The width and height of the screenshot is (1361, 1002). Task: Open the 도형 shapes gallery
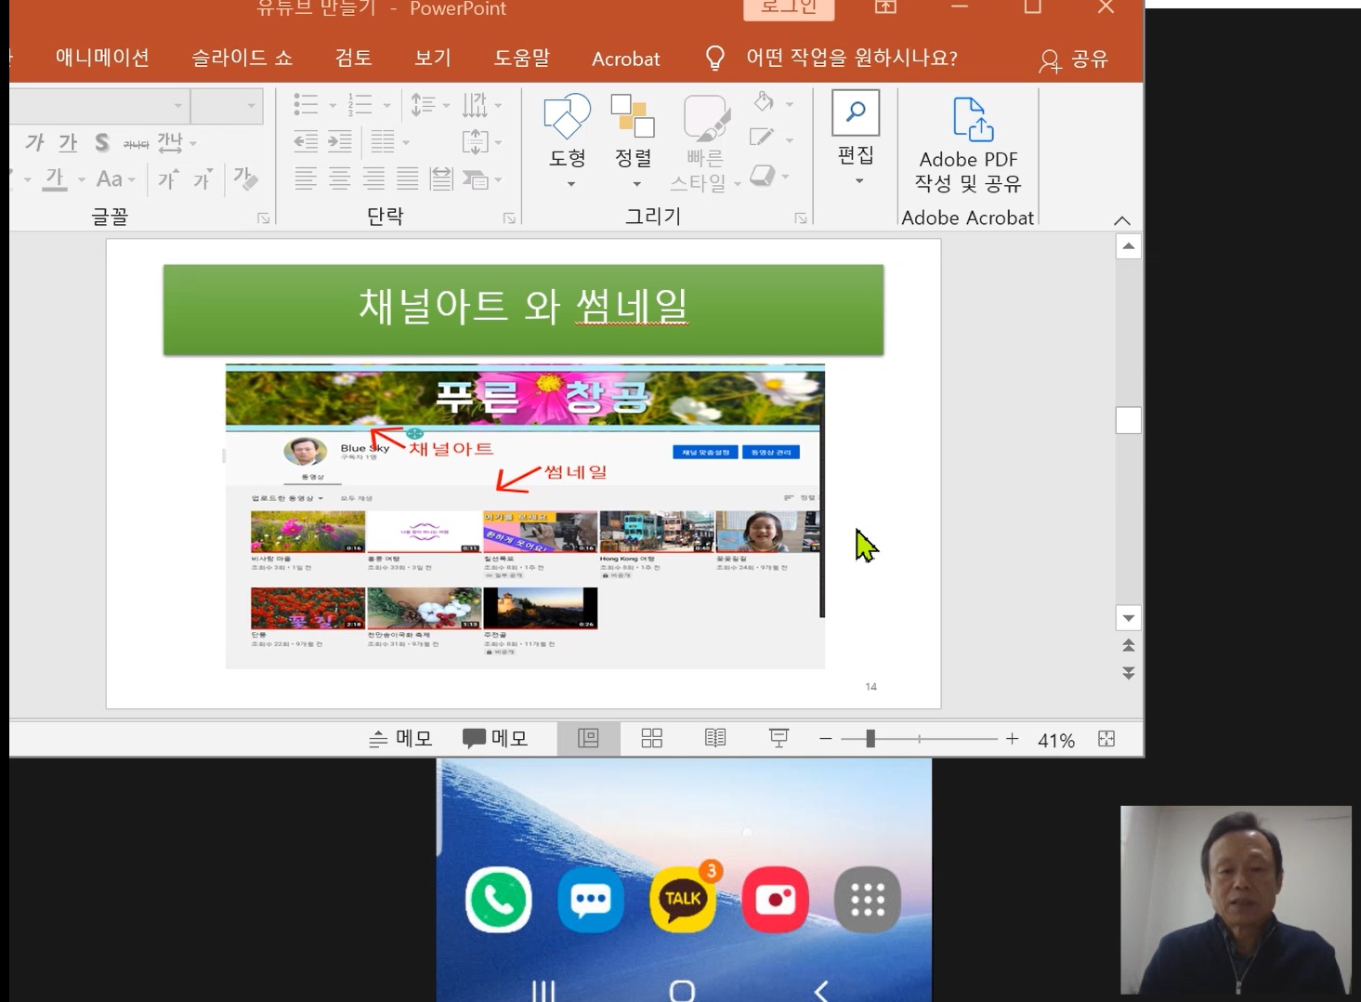coord(567,140)
